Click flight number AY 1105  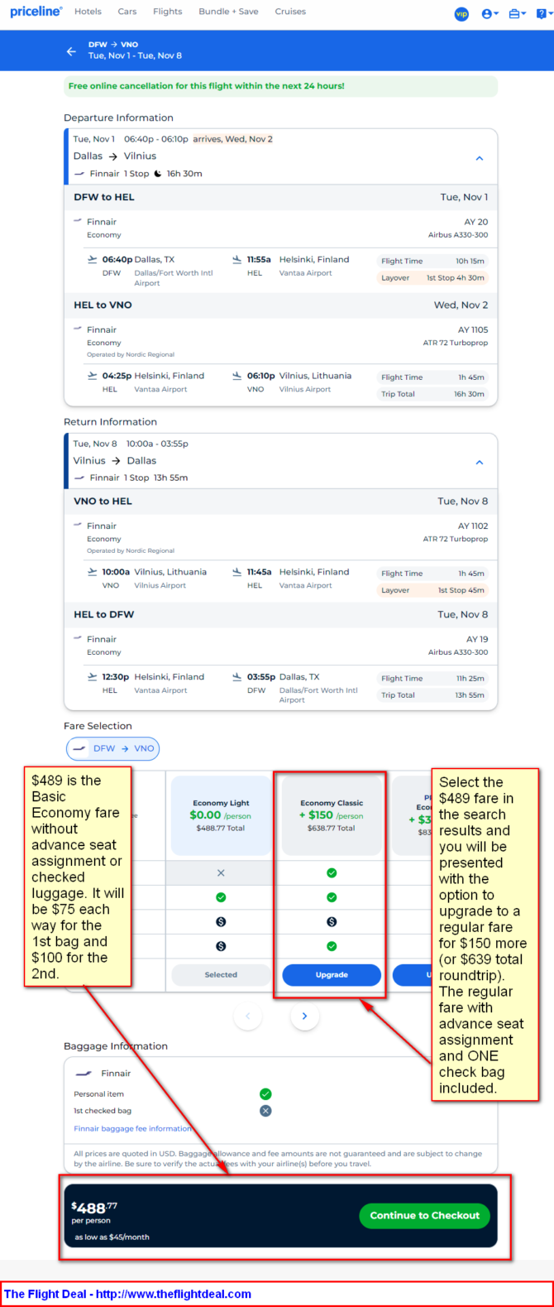pyautogui.click(x=473, y=329)
